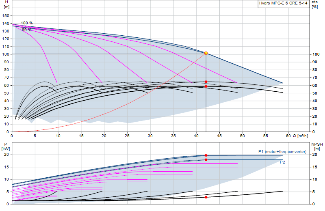Click the '55' tick on the flow axis
325x211 pixels.
[x=266, y=136]
